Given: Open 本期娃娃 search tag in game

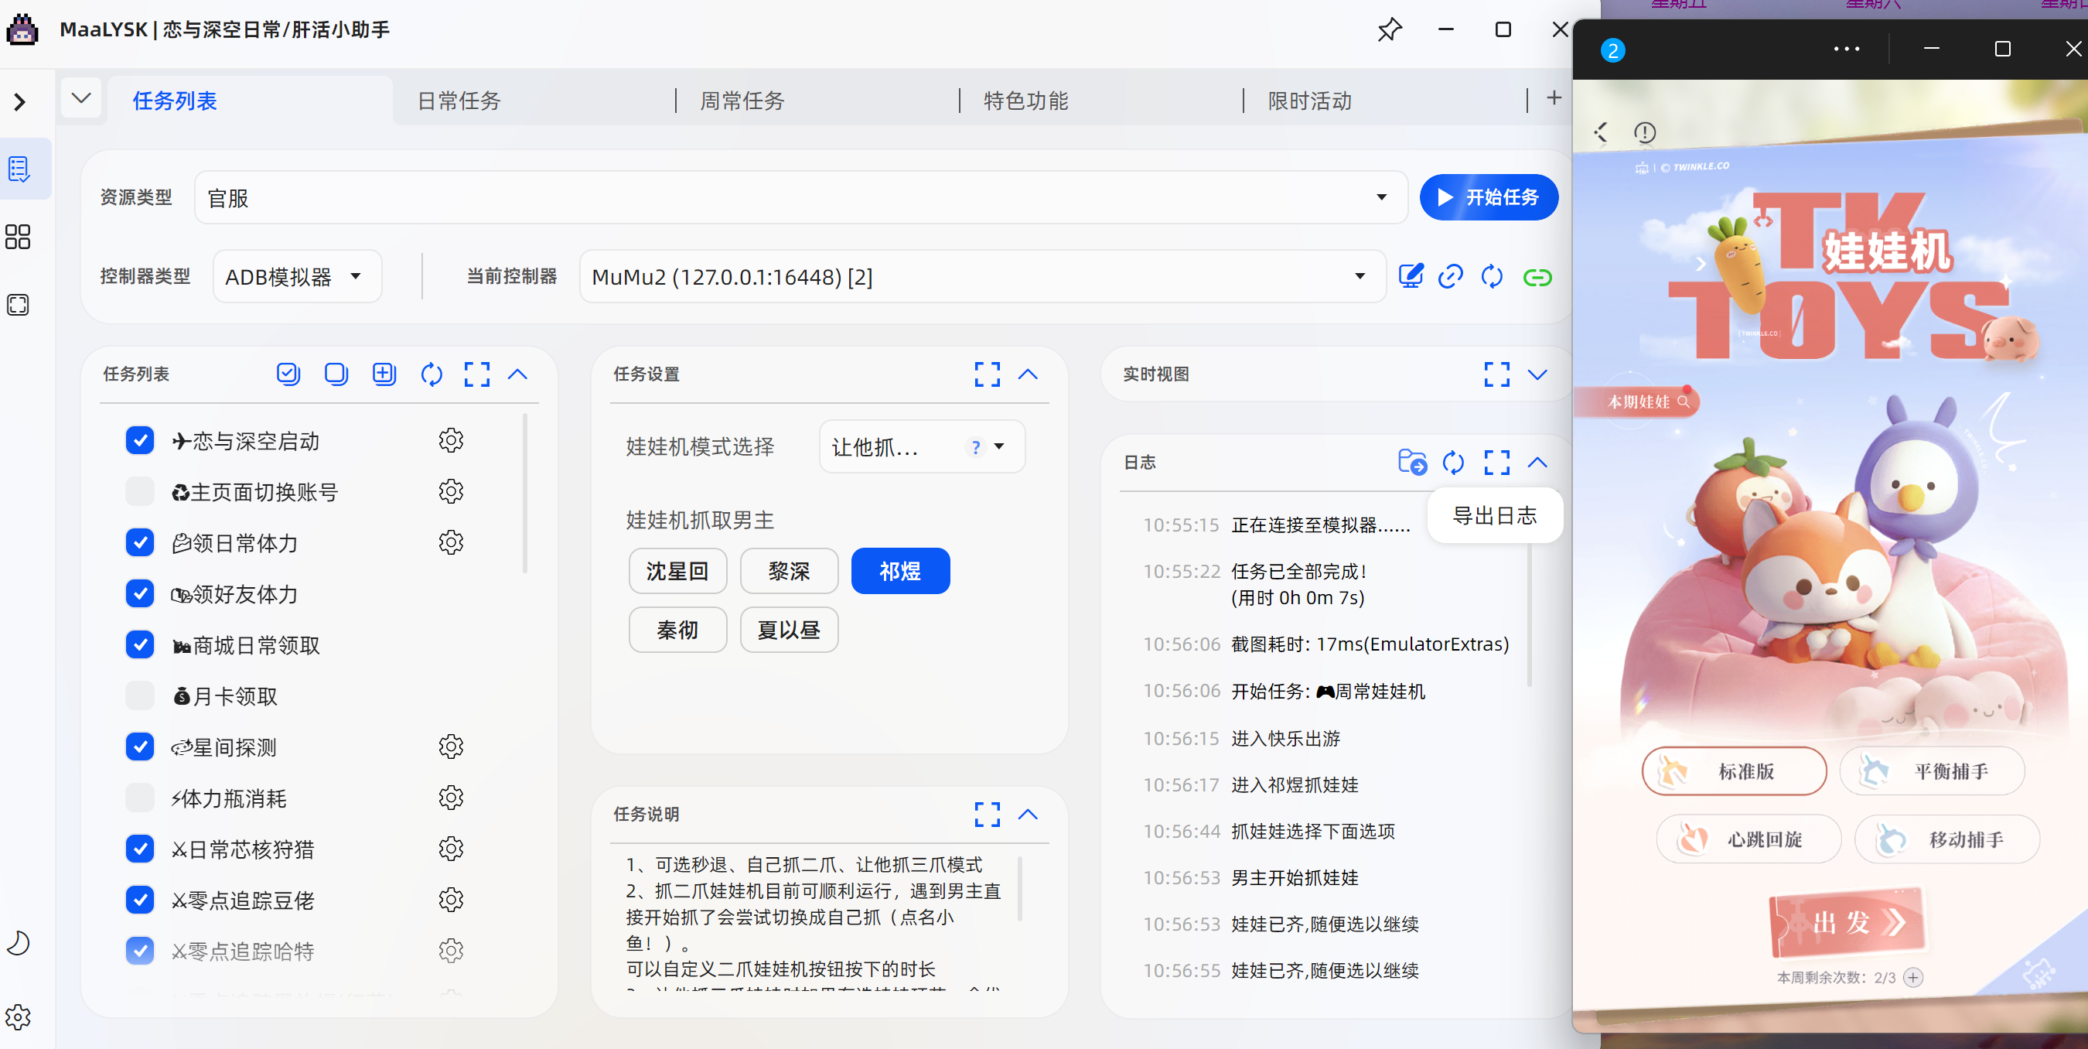Looking at the screenshot, I should click(x=1638, y=401).
